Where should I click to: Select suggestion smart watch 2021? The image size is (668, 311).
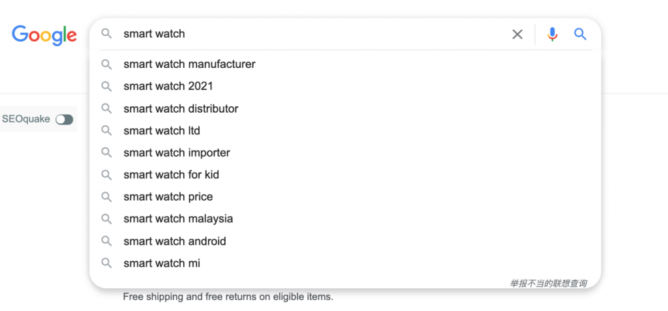[345, 87]
